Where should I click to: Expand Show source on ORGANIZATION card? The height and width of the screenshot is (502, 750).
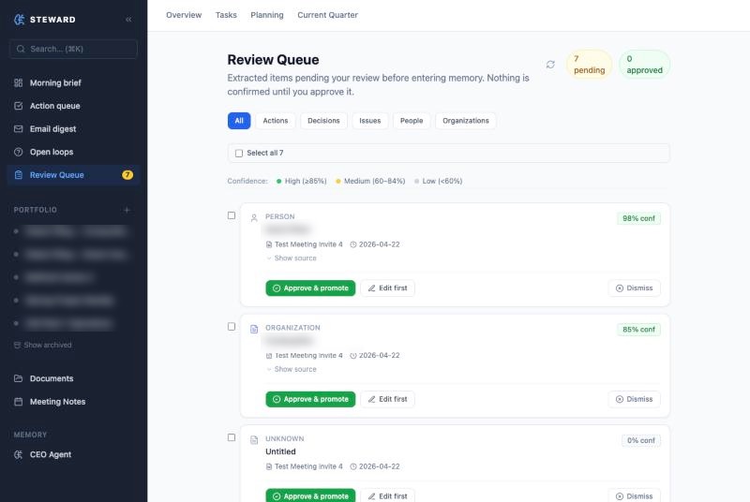292,369
